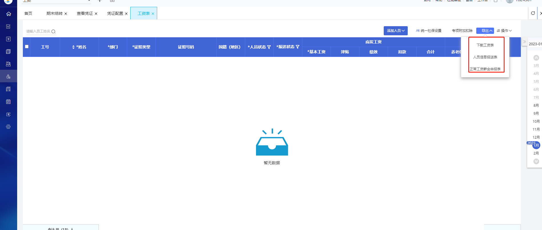This screenshot has width=542, height=230.
Task: Close the 查看凭证 tab
Action: coord(96,14)
